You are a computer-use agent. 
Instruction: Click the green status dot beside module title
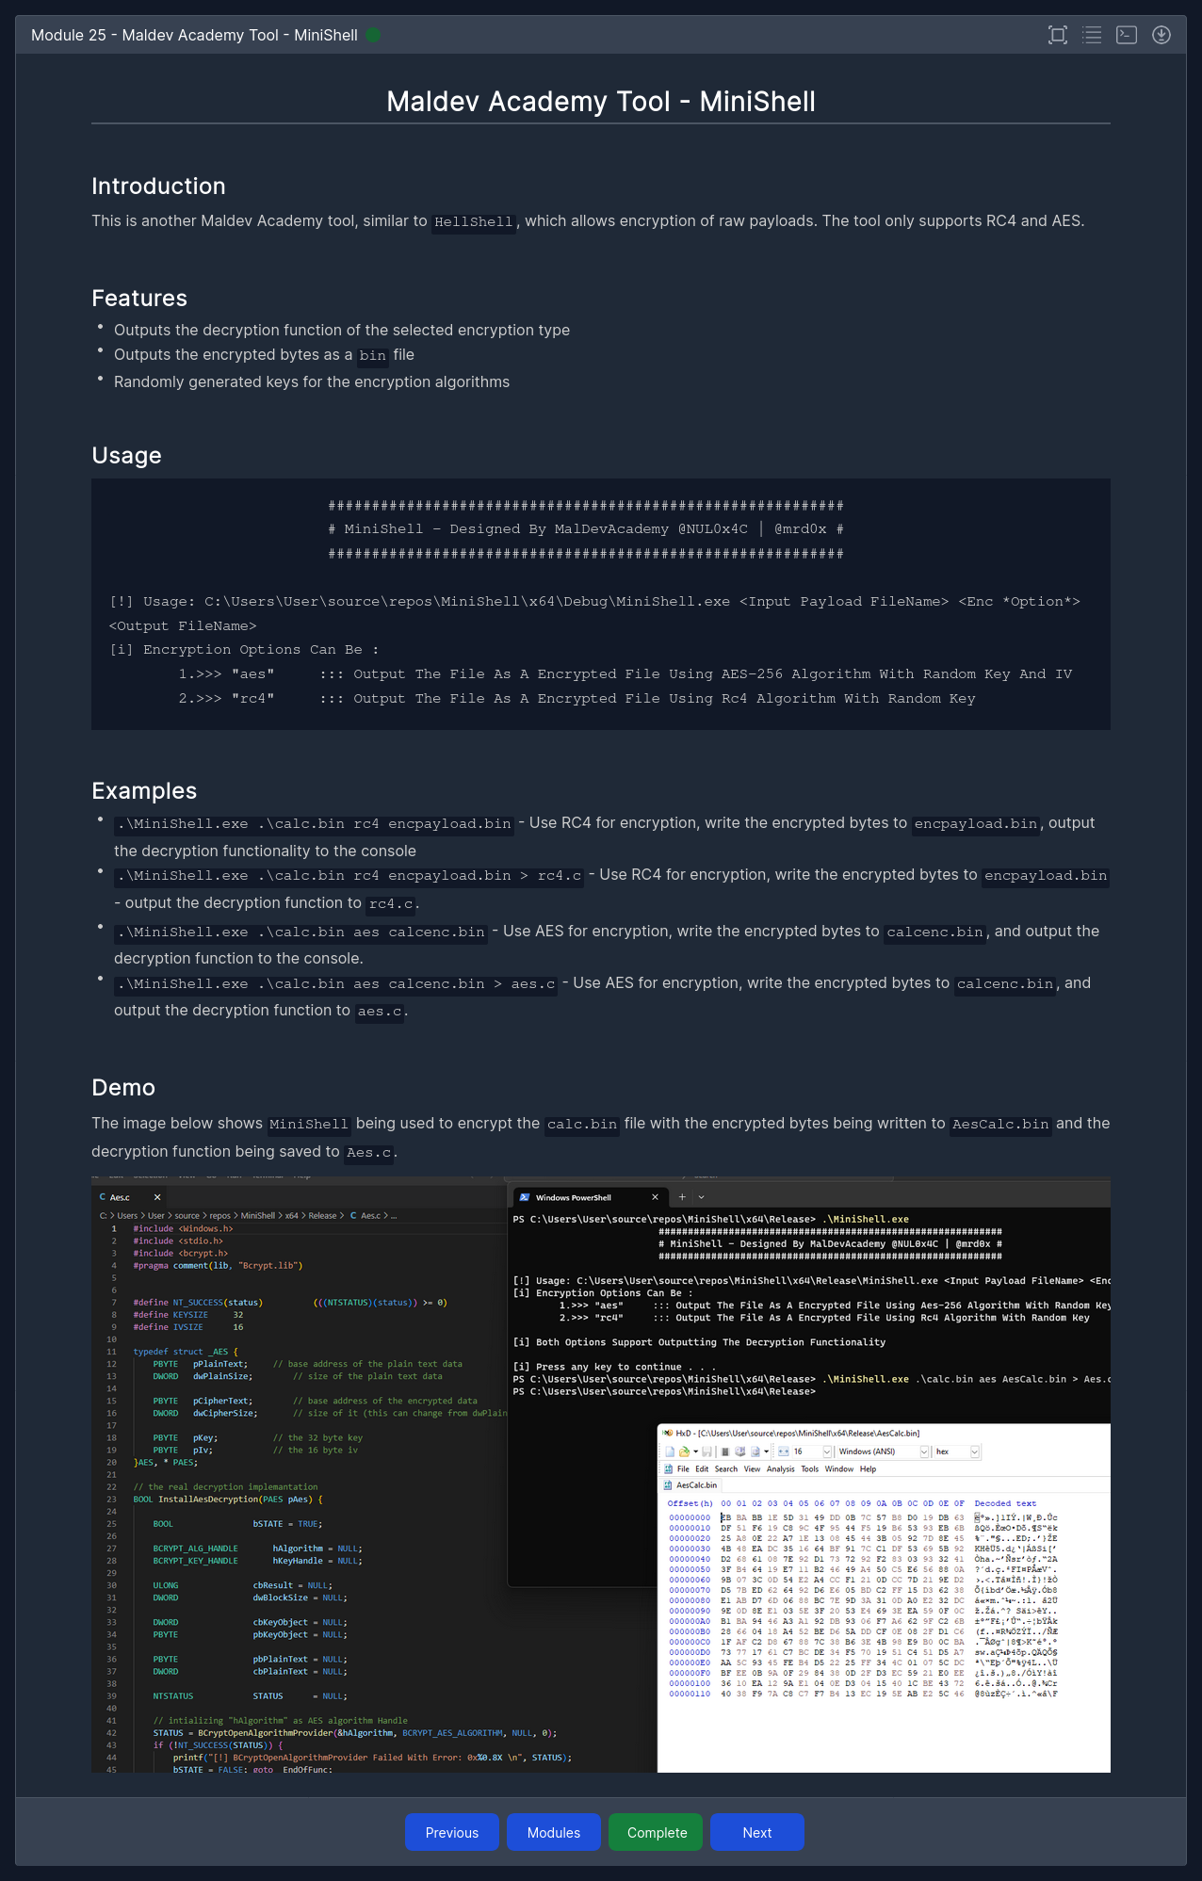pyautogui.click(x=373, y=35)
